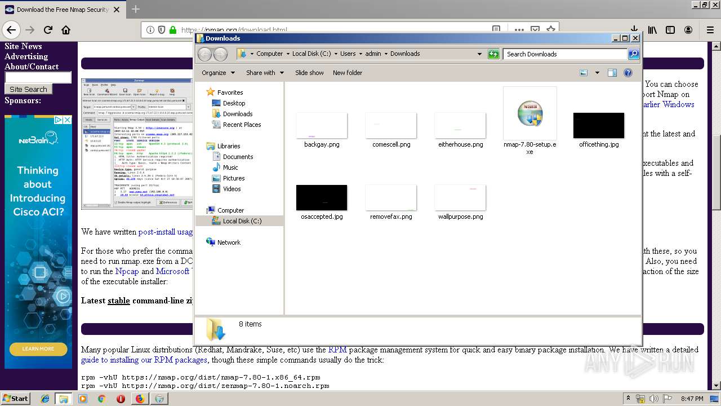Image resolution: width=721 pixels, height=406 pixels.
Task: Open Music library
Action: pyautogui.click(x=230, y=167)
